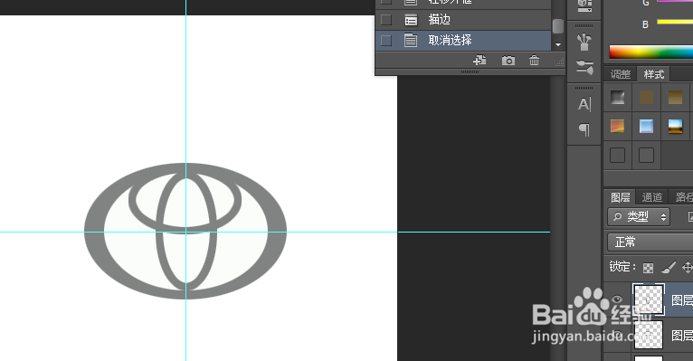
Task: Click the first empty style swatch
Action: pos(617,155)
